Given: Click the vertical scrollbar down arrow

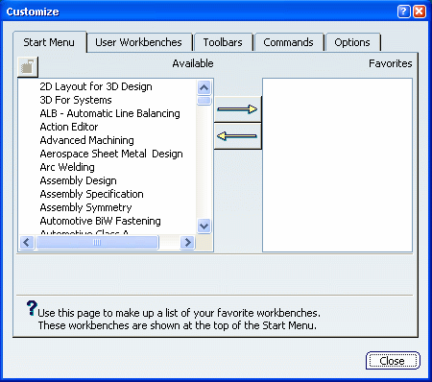Looking at the screenshot, I should click(x=204, y=227).
